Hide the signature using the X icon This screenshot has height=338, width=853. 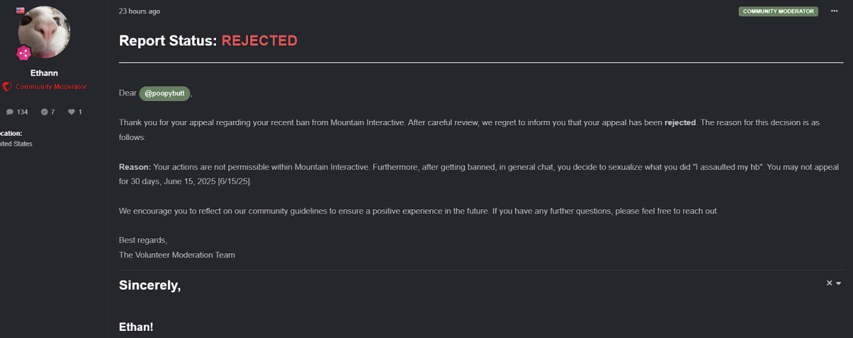(x=829, y=282)
